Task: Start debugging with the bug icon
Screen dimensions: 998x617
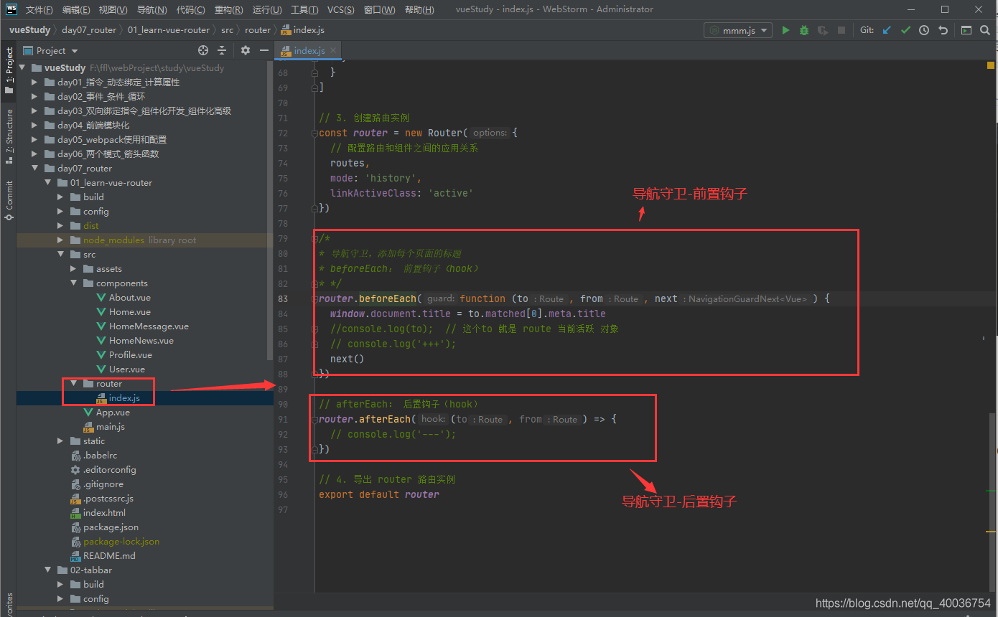Action: [804, 30]
